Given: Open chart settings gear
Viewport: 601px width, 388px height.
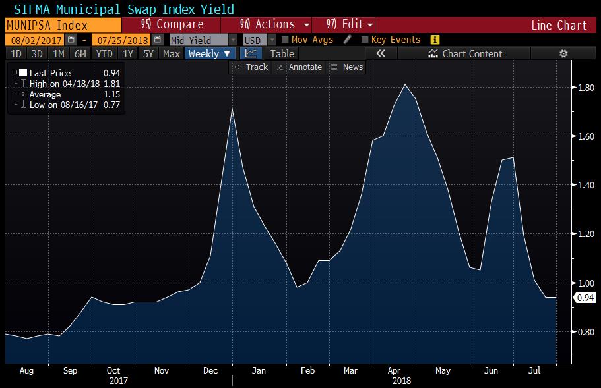Looking at the screenshot, I should coord(563,54).
